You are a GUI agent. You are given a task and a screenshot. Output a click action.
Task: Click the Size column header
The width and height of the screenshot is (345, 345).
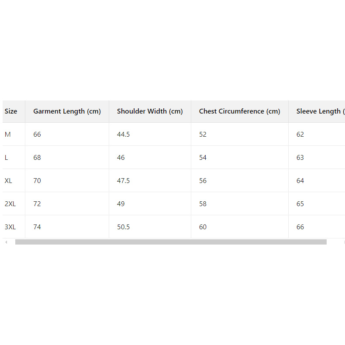tap(11, 111)
